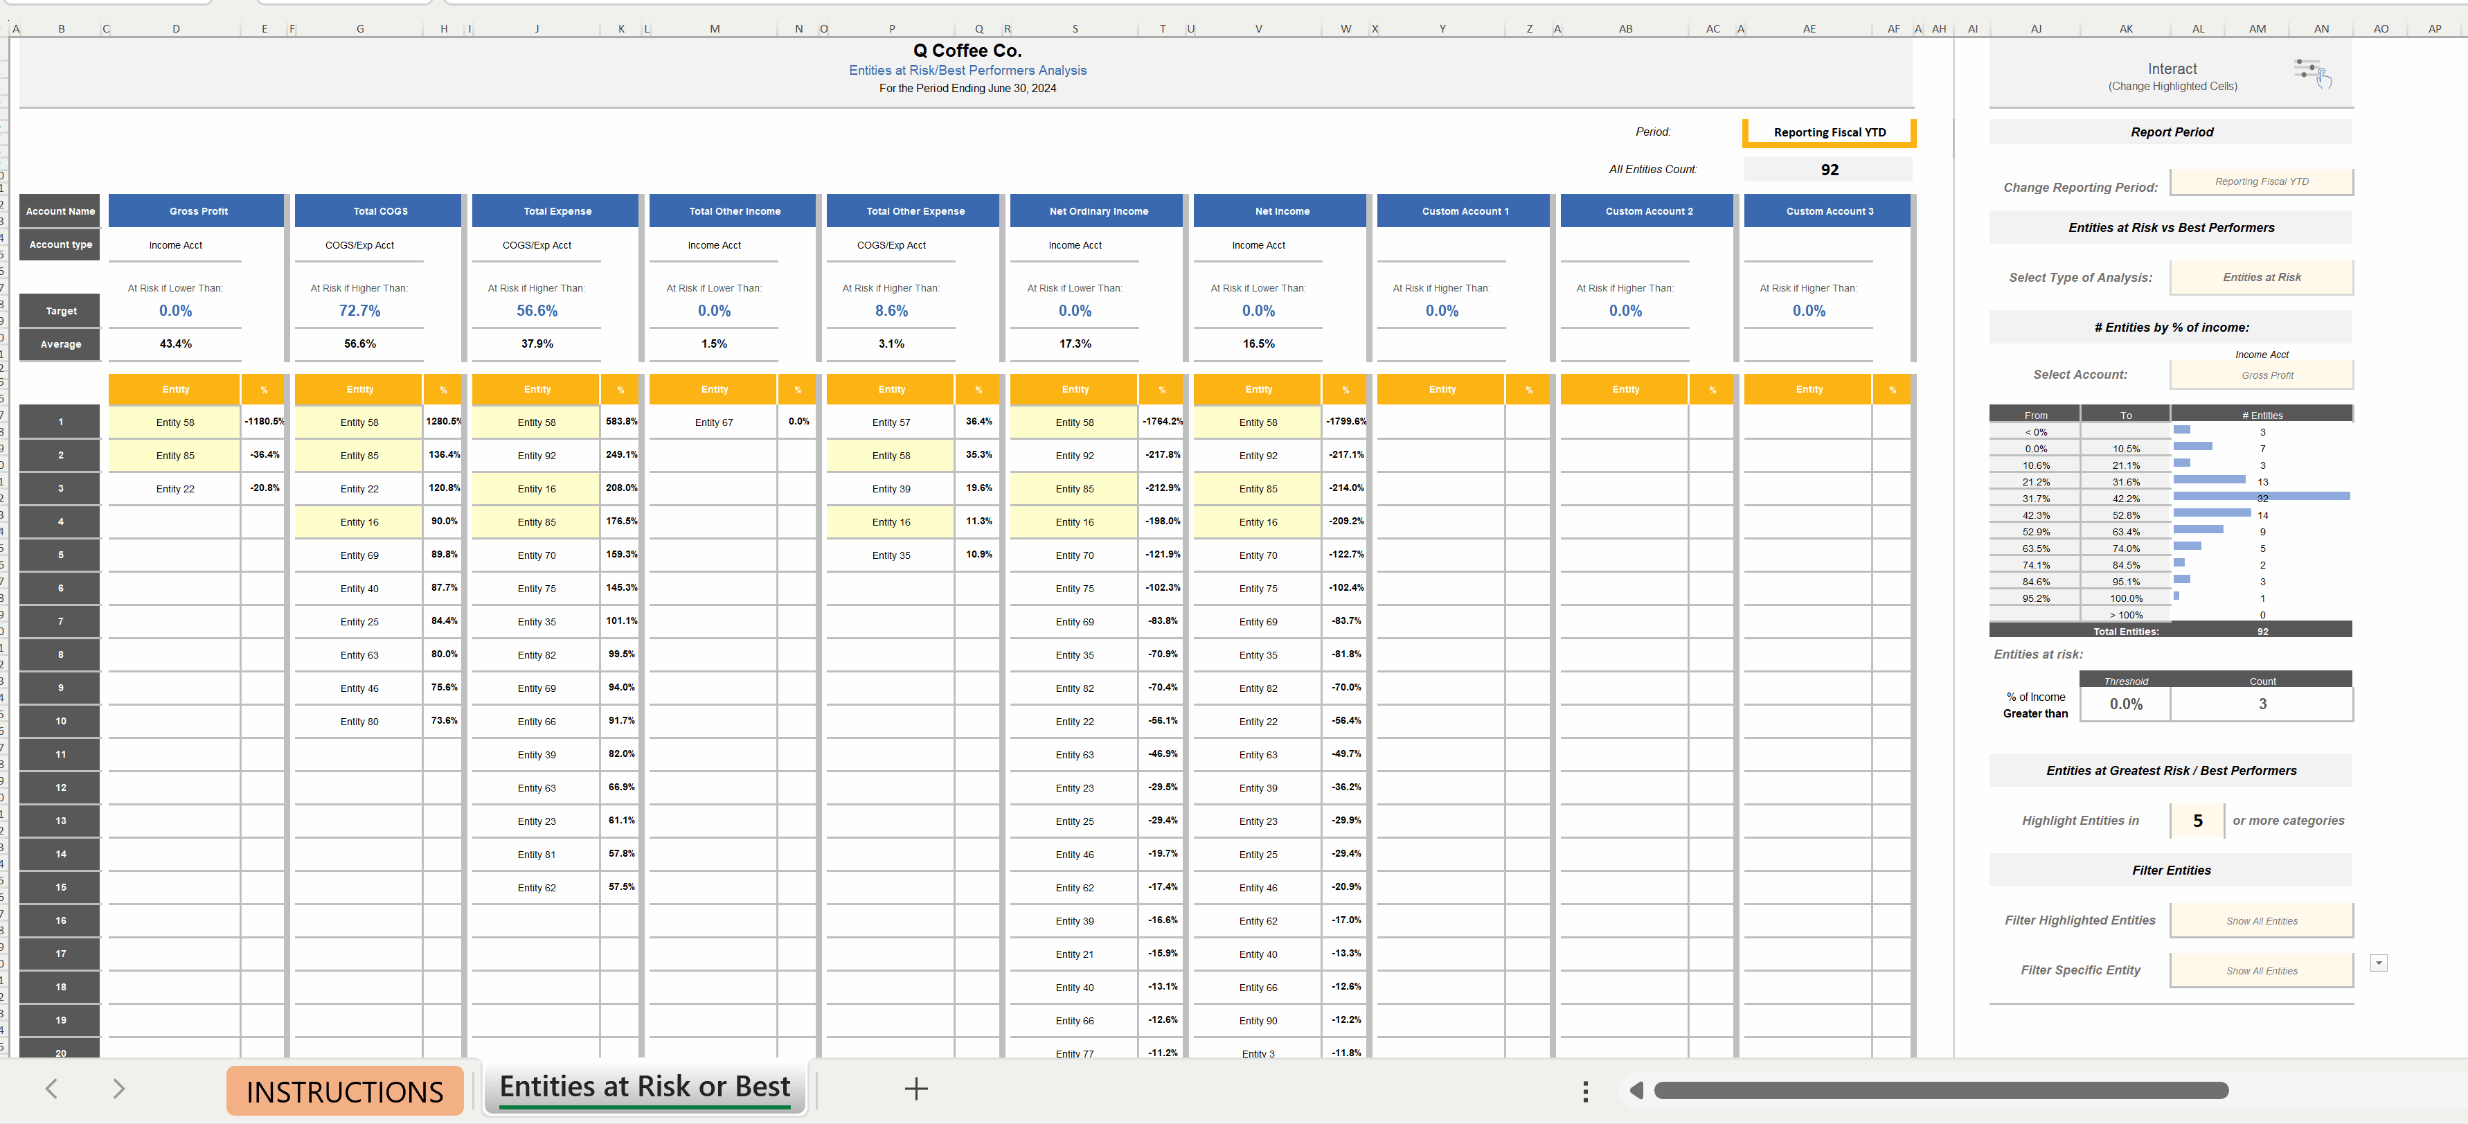
Task: Select the 583.8% Total Expense cell
Action: (621, 422)
